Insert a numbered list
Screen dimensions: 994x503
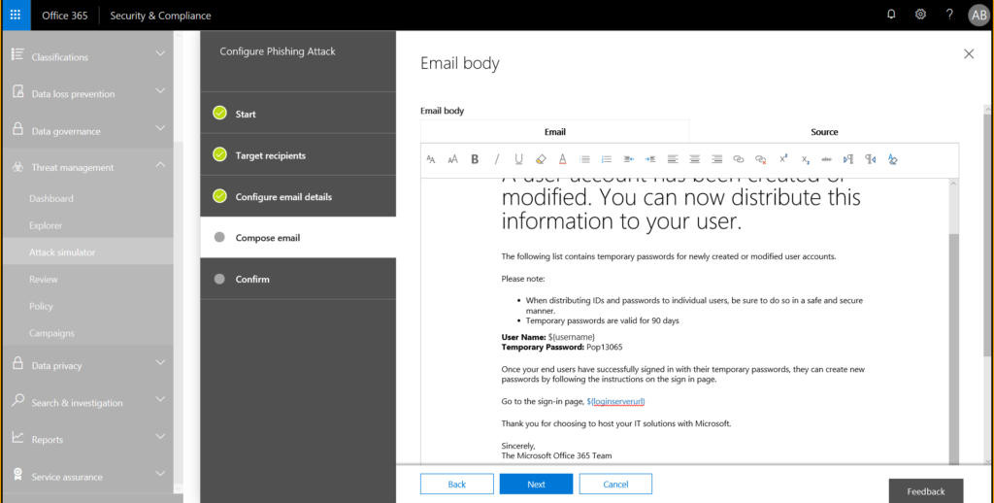pyautogui.click(x=607, y=160)
